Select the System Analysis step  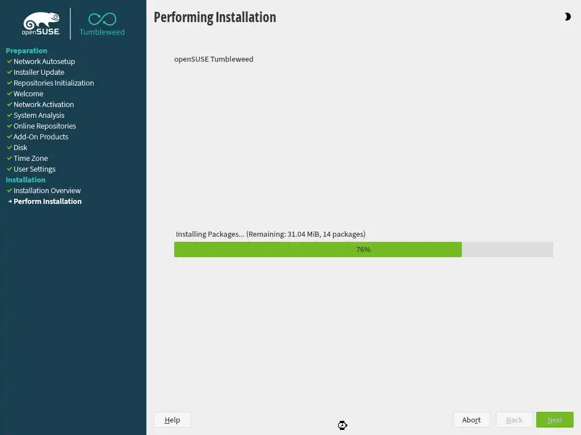tap(39, 116)
